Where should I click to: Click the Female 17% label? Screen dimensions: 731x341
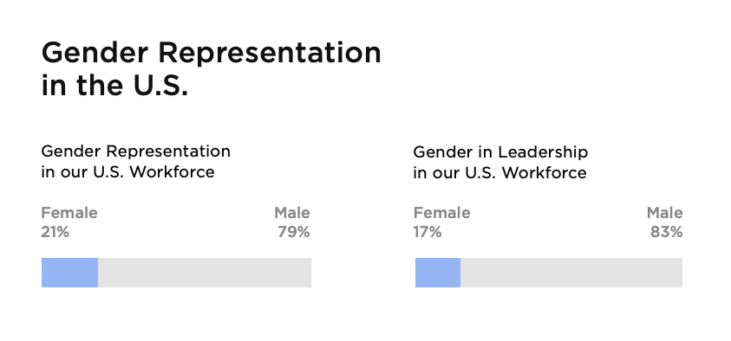pos(441,222)
